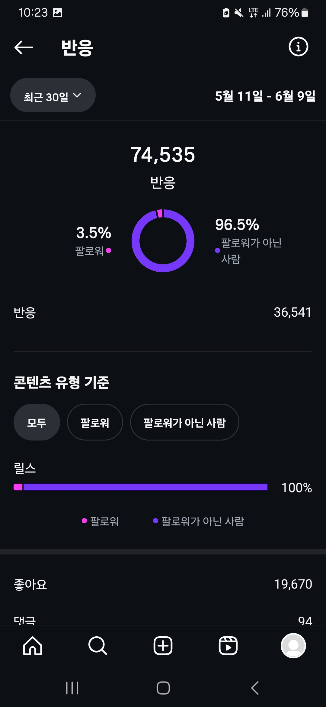This screenshot has height=707, width=326.
Task: Tap the back arrow icon
Action: 24,47
